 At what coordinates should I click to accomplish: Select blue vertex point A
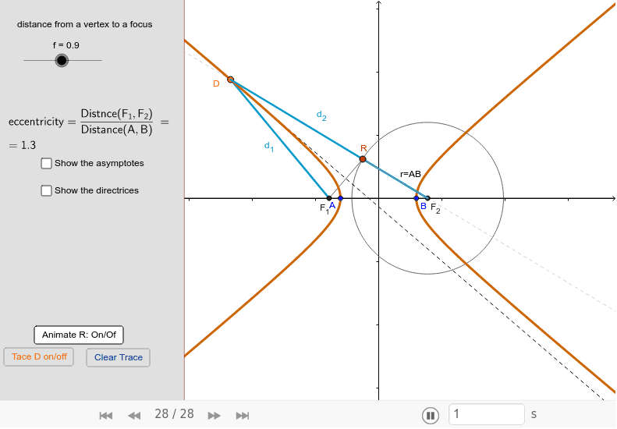[x=340, y=198]
